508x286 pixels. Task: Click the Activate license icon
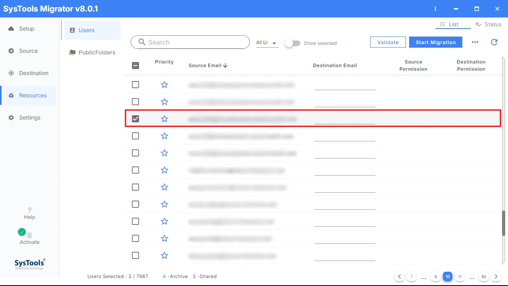(x=29, y=235)
